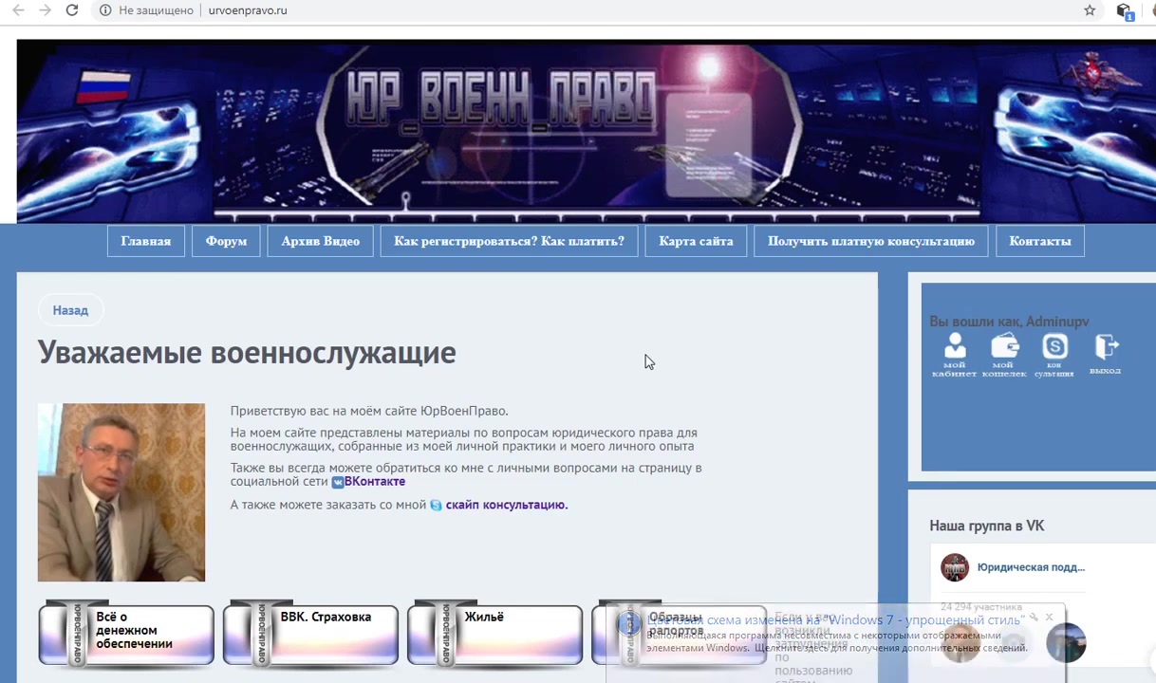Click VK group avatar 'Юридическая подд...'
The image size is (1156, 683).
pyautogui.click(x=955, y=567)
